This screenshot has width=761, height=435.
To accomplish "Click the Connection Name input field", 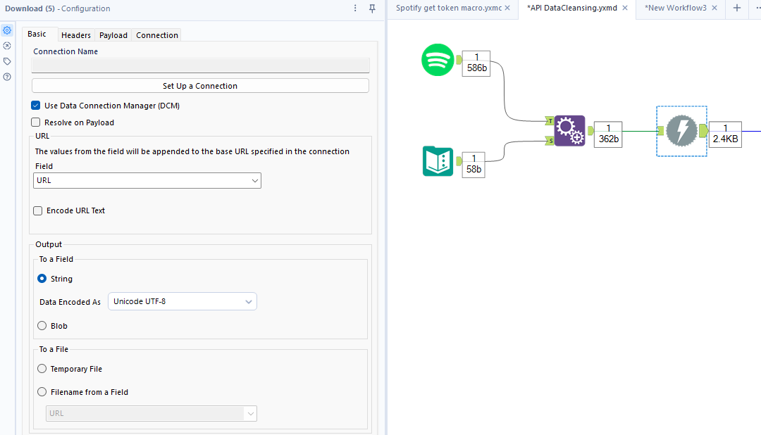I will click(200, 65).
